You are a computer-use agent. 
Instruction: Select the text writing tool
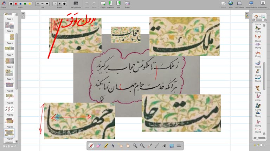click(164, 145)
